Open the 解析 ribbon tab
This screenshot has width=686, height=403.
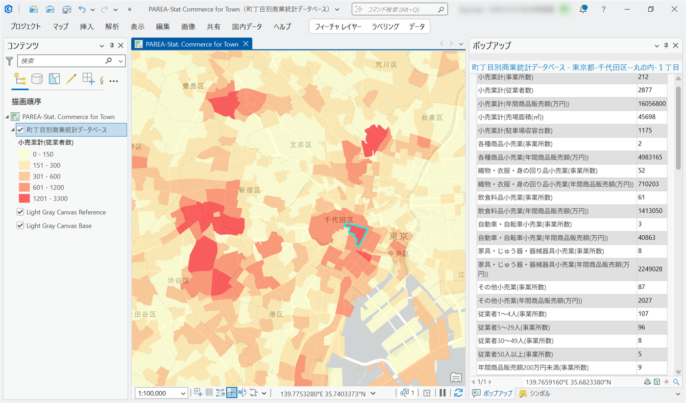112,26
